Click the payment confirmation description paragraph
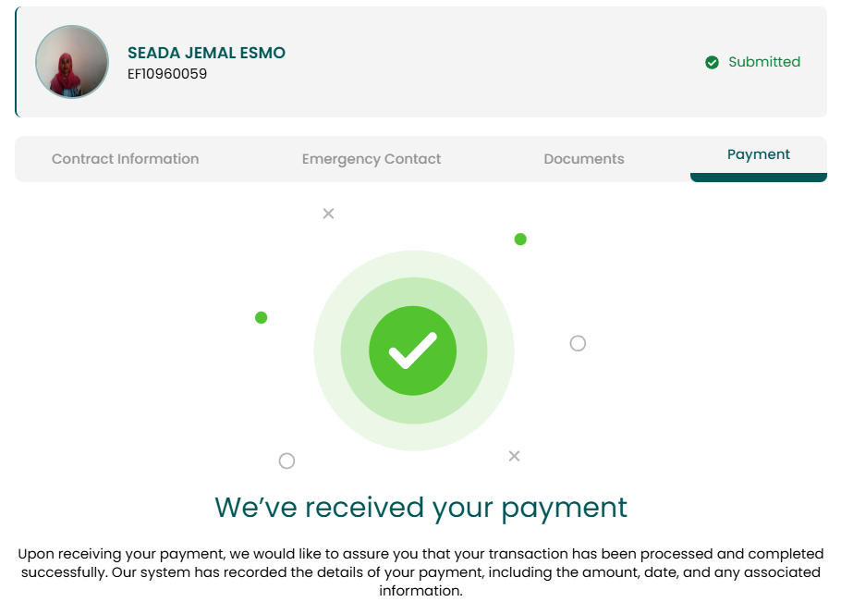The width and height of the screenshot is (841, 602). coord(420,572)
